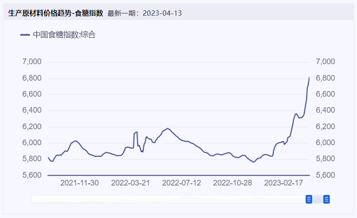Screen dimensions: 357x218
Task: Click the highlighted range between slider handles
Action: pyautogui.click(x=318, y=199)
